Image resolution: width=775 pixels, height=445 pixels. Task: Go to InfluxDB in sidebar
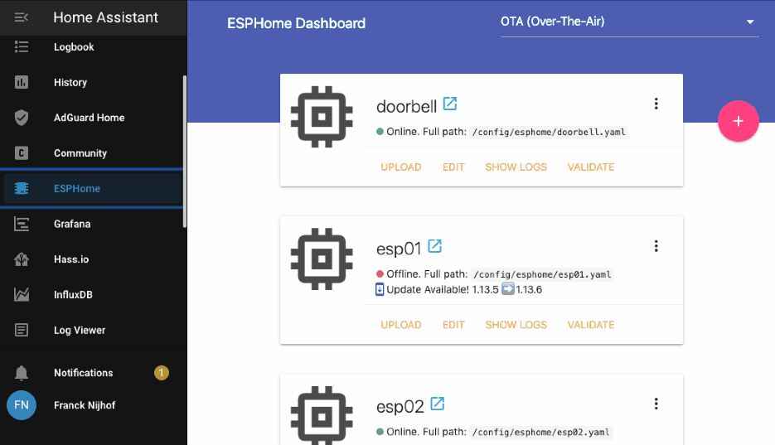73,295
